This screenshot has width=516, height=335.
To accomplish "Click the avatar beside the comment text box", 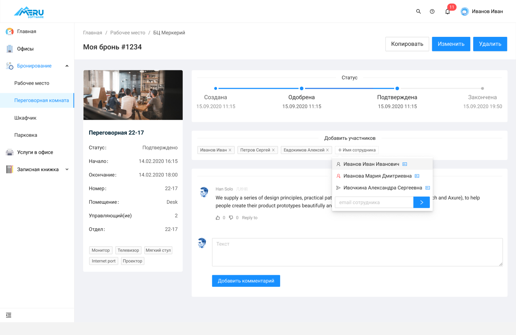I will click(x=202, y=243).
